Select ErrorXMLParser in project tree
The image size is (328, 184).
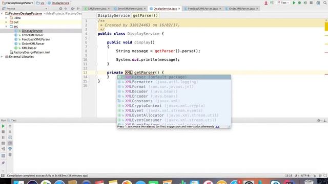(x=32, y=35)
